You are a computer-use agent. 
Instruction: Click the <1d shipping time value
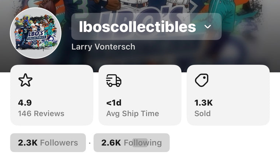point(114,103)
